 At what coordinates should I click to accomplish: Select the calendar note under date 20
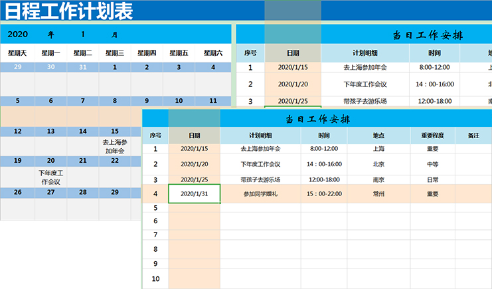[x=51, y=177]
